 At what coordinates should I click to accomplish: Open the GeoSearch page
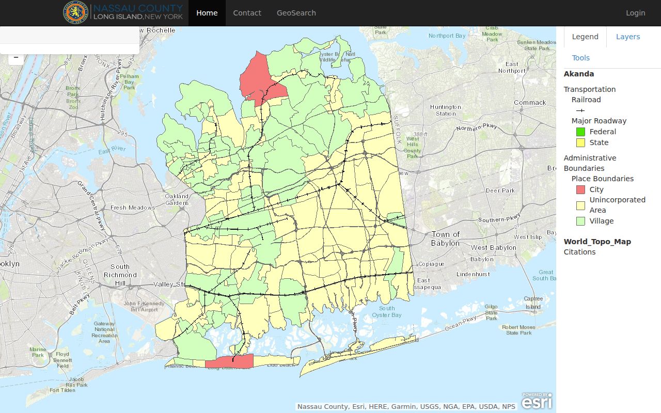pyautogui.click(x=296, y=13)
